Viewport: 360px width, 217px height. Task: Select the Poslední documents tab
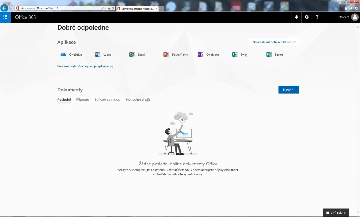64,100
